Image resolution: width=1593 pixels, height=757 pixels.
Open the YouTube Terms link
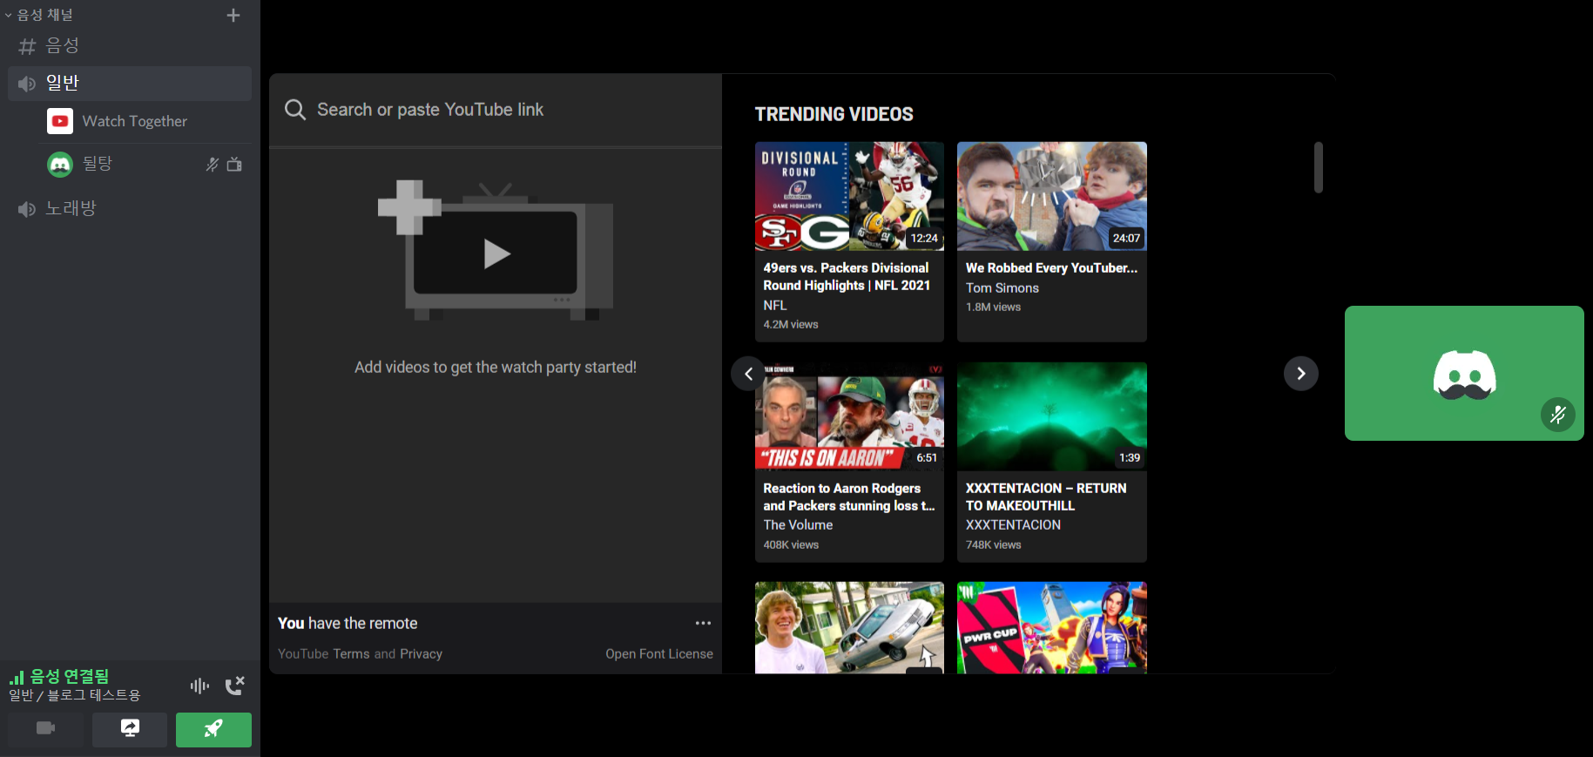(x=351, y=653)
